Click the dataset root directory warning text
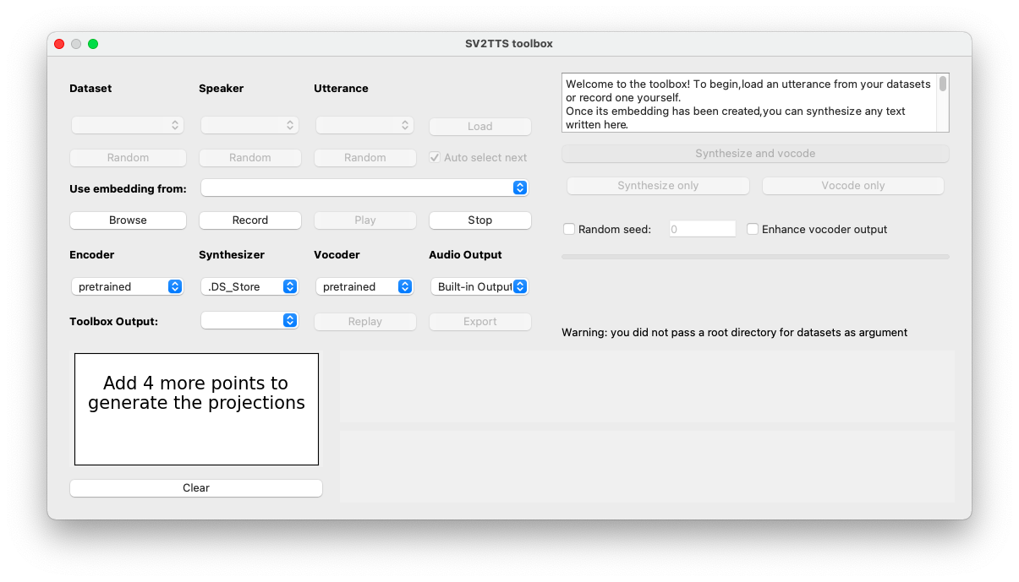This screenshot has height=582, width=1019. 734,332
